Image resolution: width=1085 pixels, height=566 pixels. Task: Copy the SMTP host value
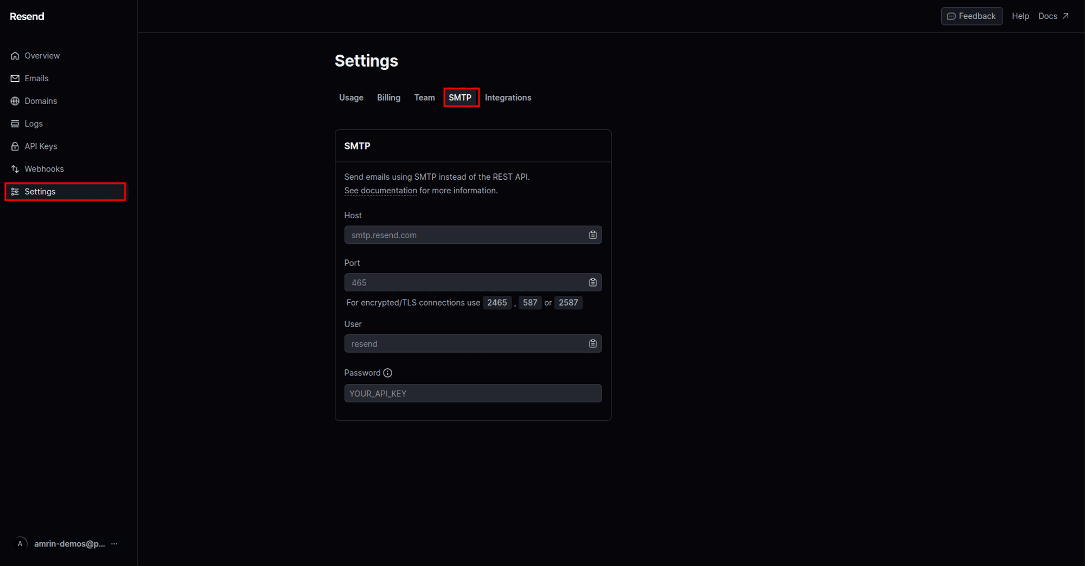click(x=592, y=235)
